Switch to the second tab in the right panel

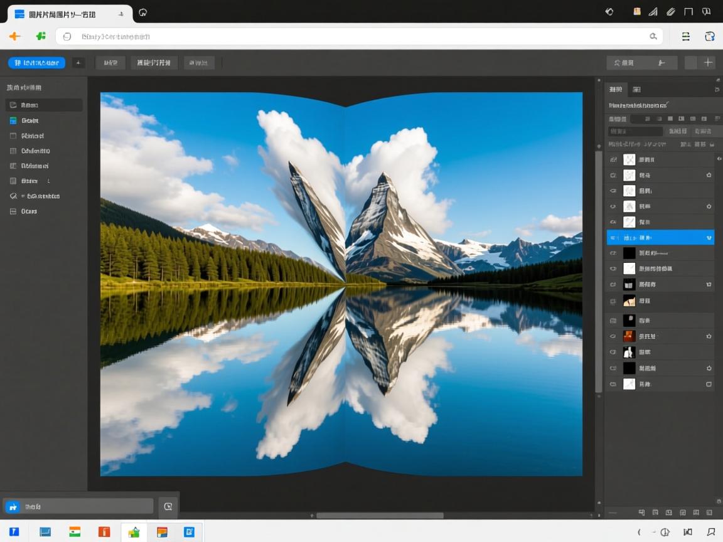click(x=636, y=90)
